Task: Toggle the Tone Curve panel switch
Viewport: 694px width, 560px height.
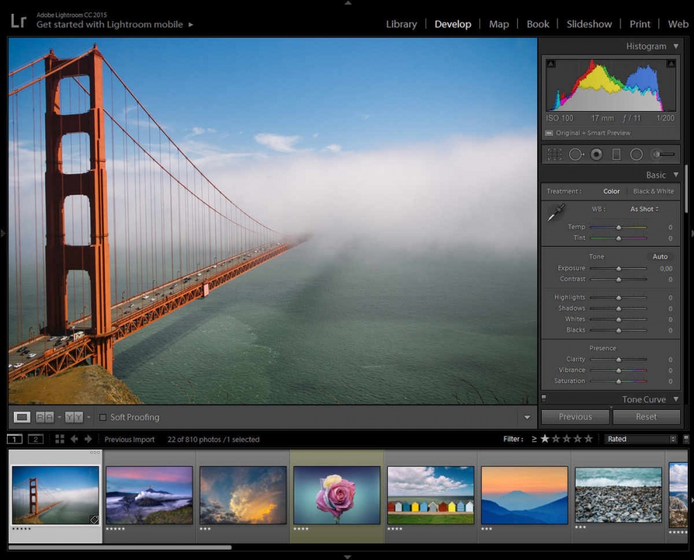Action: click(544, 398)
